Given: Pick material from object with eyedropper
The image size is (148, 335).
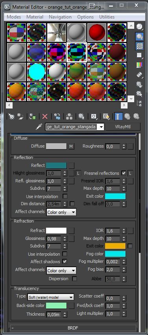Looking at the screenshot, I should [39, 127].
